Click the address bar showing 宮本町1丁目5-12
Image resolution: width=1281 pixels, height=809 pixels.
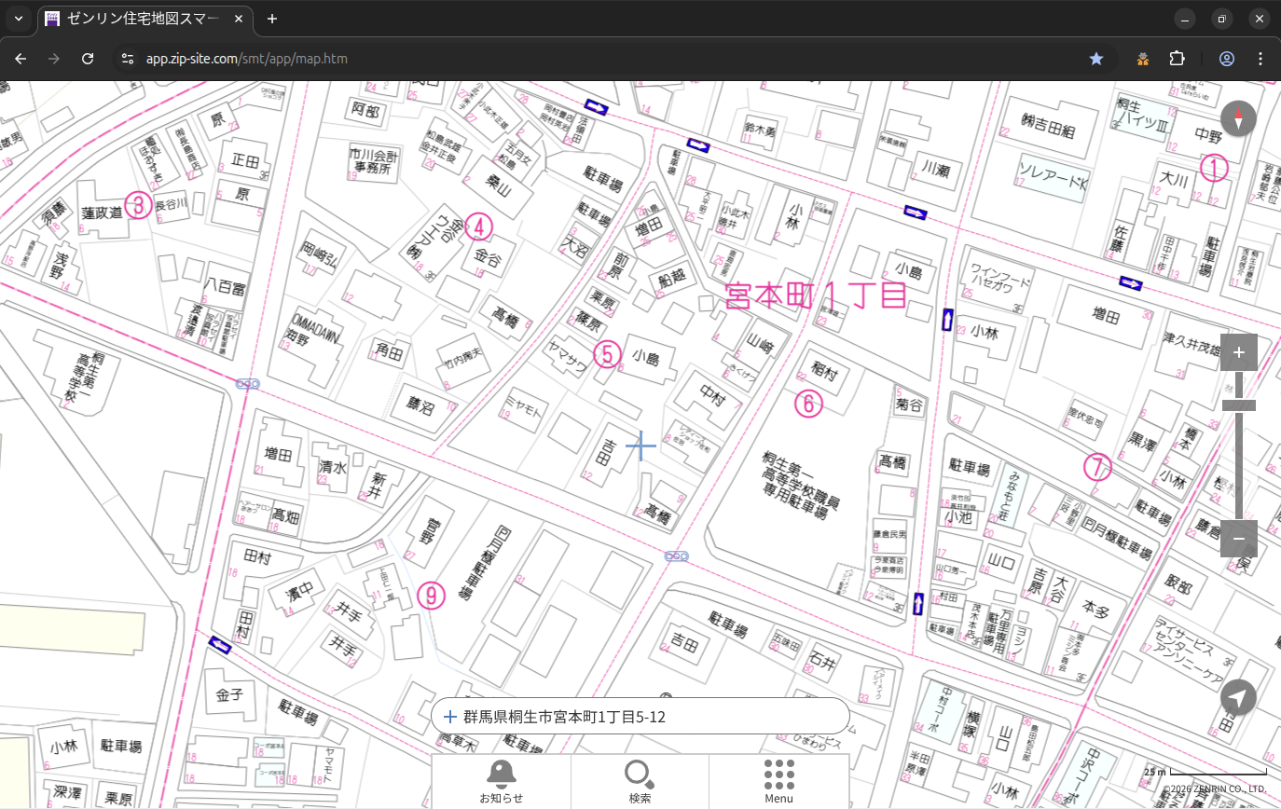point(640,717)
